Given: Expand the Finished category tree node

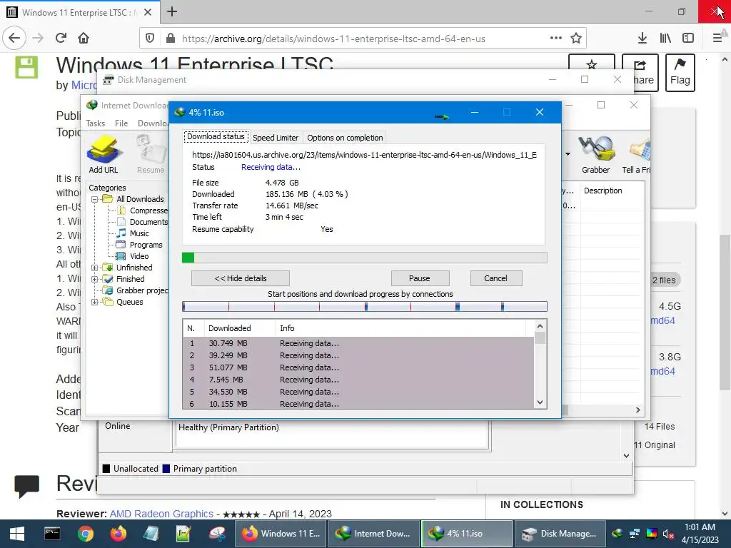Looking at the screenshot, I should 95,280.
